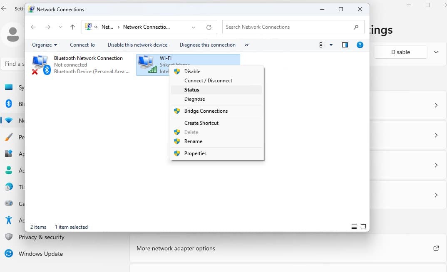Show more toolbar commands chevron
Screen dimensions: 447x272
(247, 45)
